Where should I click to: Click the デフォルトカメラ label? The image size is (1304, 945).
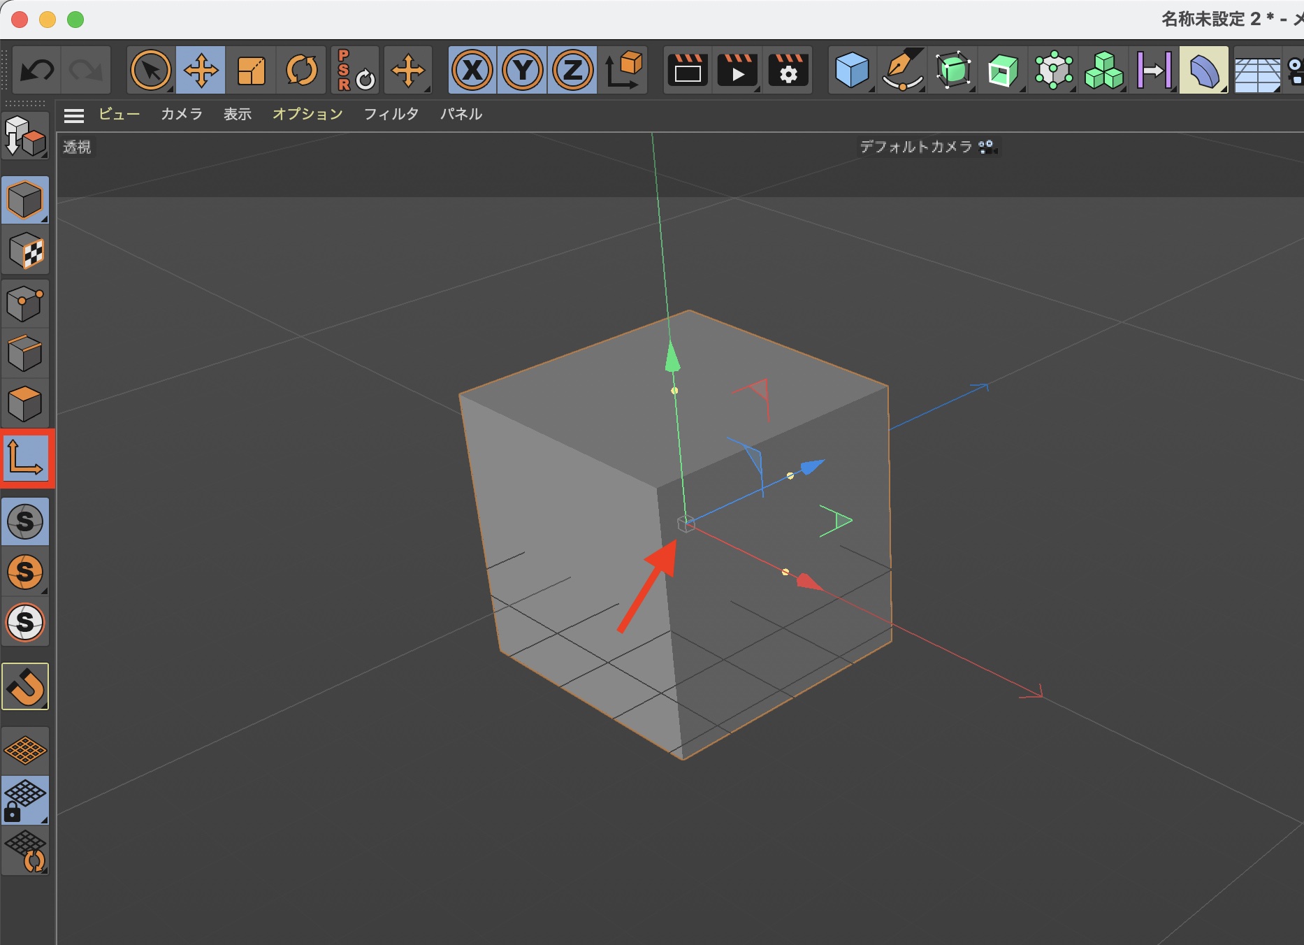(915, 147)
